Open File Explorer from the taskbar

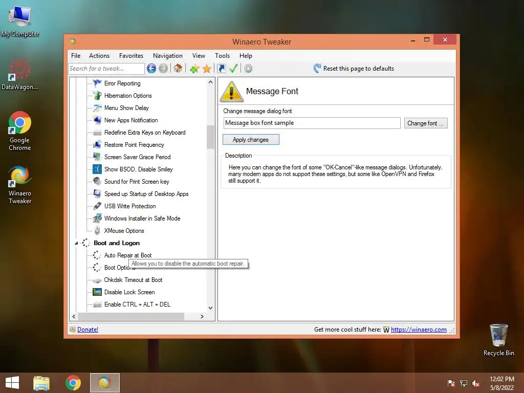[41, 383]
